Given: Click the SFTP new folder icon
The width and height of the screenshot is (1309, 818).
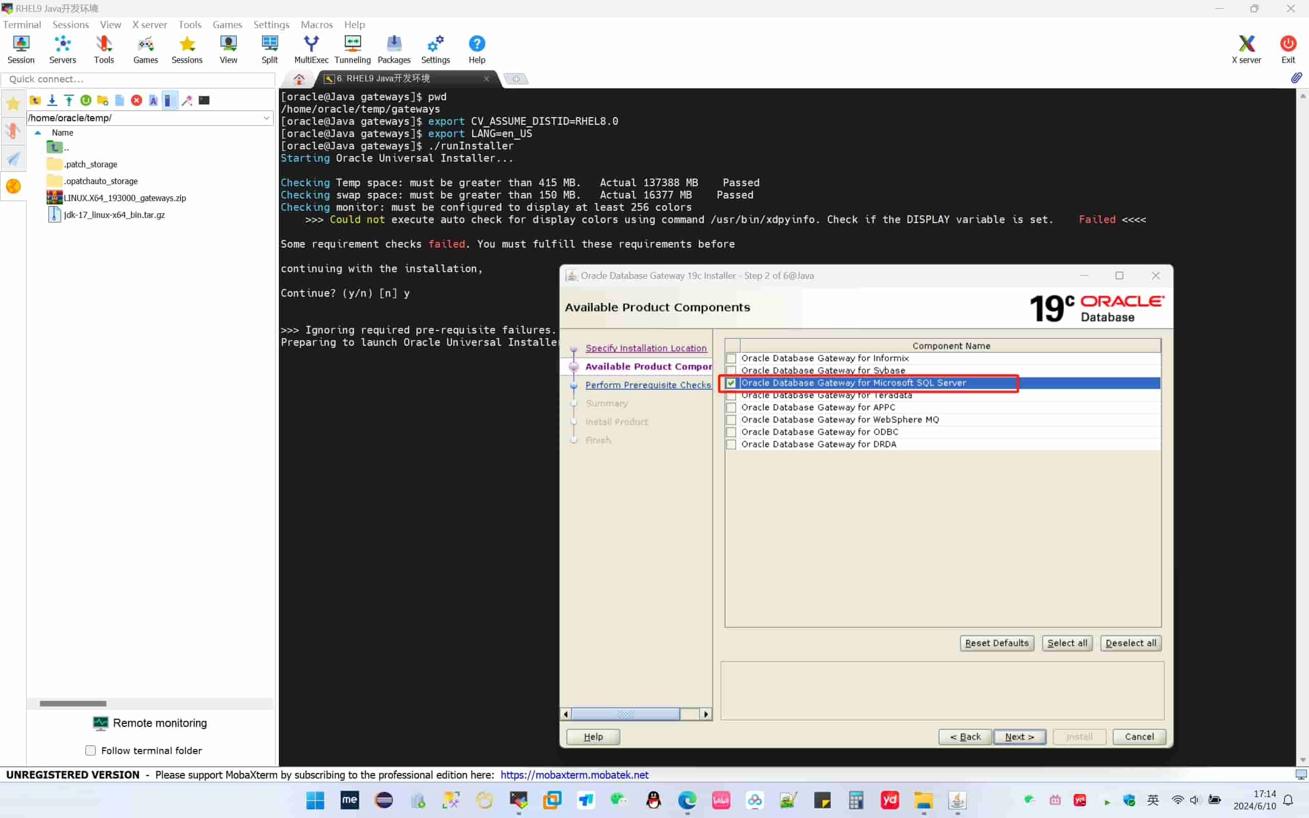Looking at the screenshot, I should [103, 100].
